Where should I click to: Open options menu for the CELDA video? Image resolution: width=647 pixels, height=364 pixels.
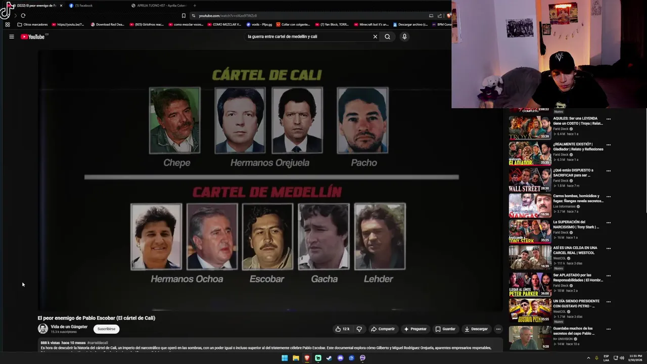coord(608,249)
